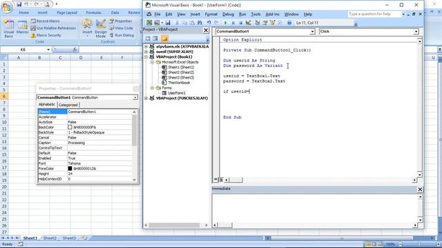
Task: Open Properties Window icon in VBA toolbar
Action: 265,23
